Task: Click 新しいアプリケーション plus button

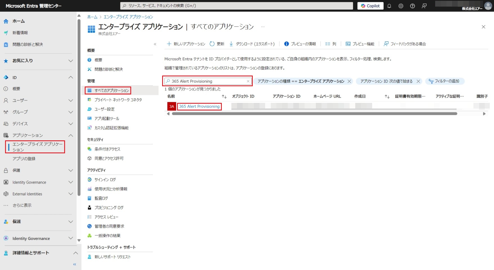Action: [x=169, y=44]
